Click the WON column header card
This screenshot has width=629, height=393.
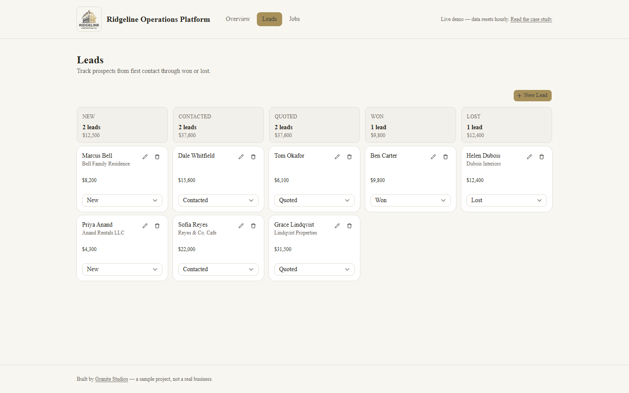coord(411,125)
